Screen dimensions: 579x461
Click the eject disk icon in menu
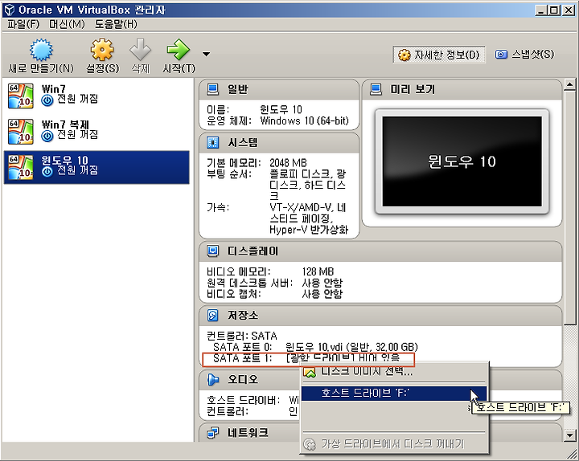pyautogui.click(x=310, y=444)
